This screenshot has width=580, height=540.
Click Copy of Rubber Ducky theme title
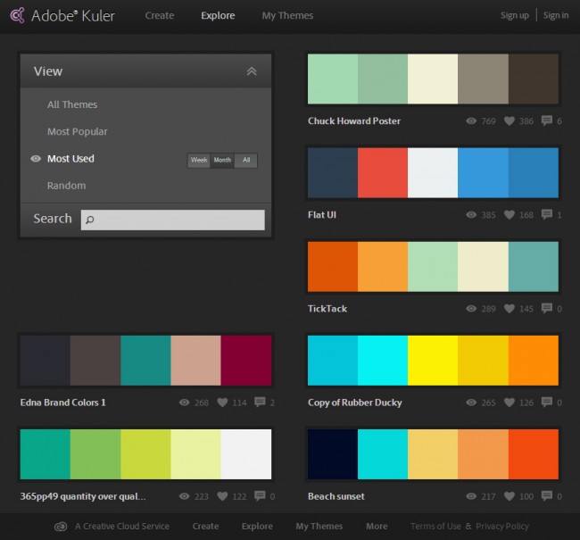pyautogui.click(x=355, y=403)
